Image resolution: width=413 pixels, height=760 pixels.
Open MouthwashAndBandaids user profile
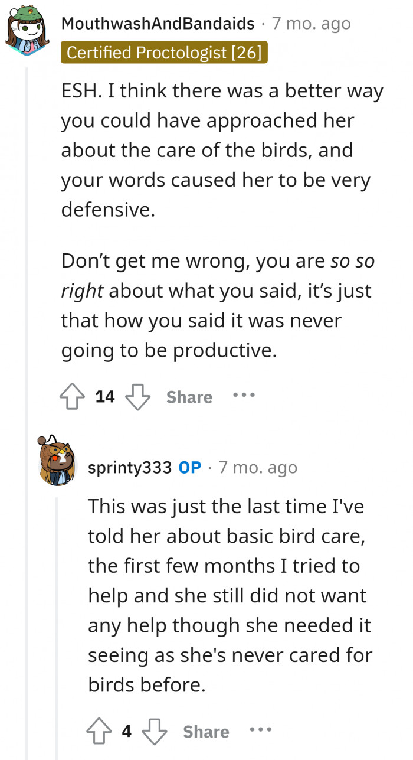pos(158,24)
